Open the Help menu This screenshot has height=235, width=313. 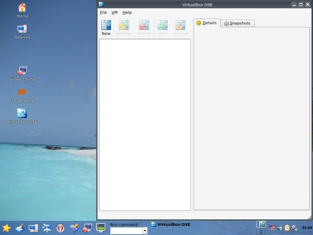point(127,12)
